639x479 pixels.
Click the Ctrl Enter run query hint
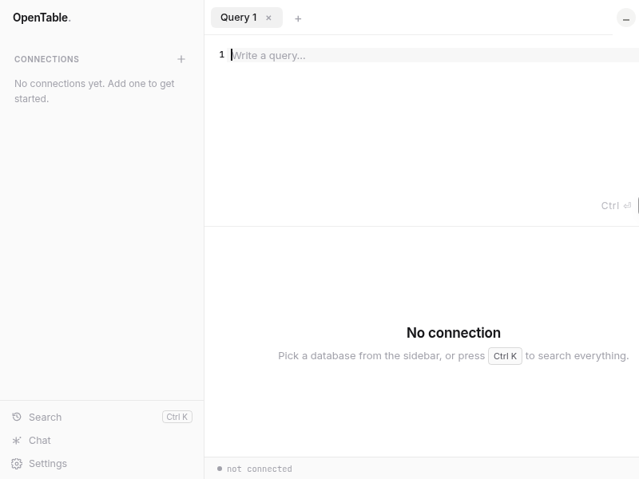point(616,206)
